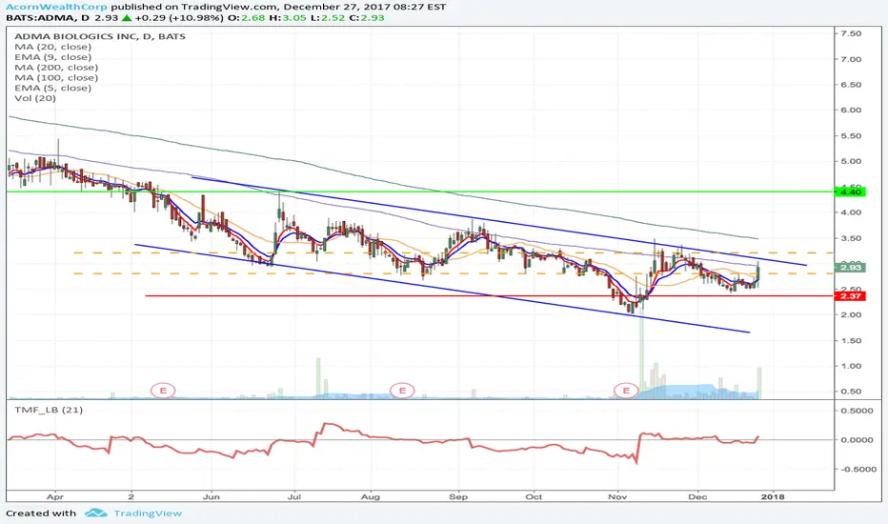Select the MA (100, close) indicator label
Screen dimensions: 888x524
click(x=56, y=77)
